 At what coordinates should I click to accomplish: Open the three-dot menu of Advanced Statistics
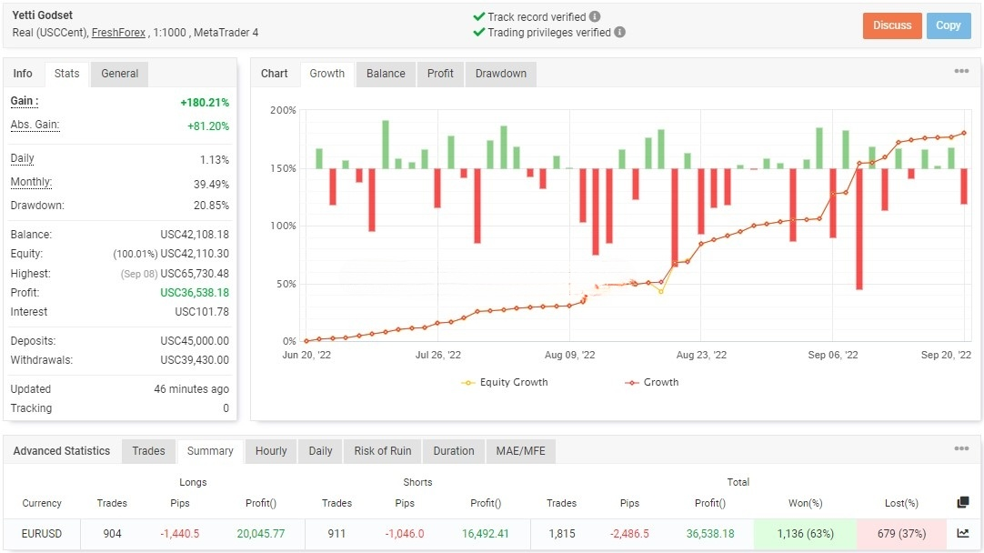click(961, 449)
